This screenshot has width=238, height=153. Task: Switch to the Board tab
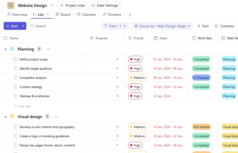point(63,15)
